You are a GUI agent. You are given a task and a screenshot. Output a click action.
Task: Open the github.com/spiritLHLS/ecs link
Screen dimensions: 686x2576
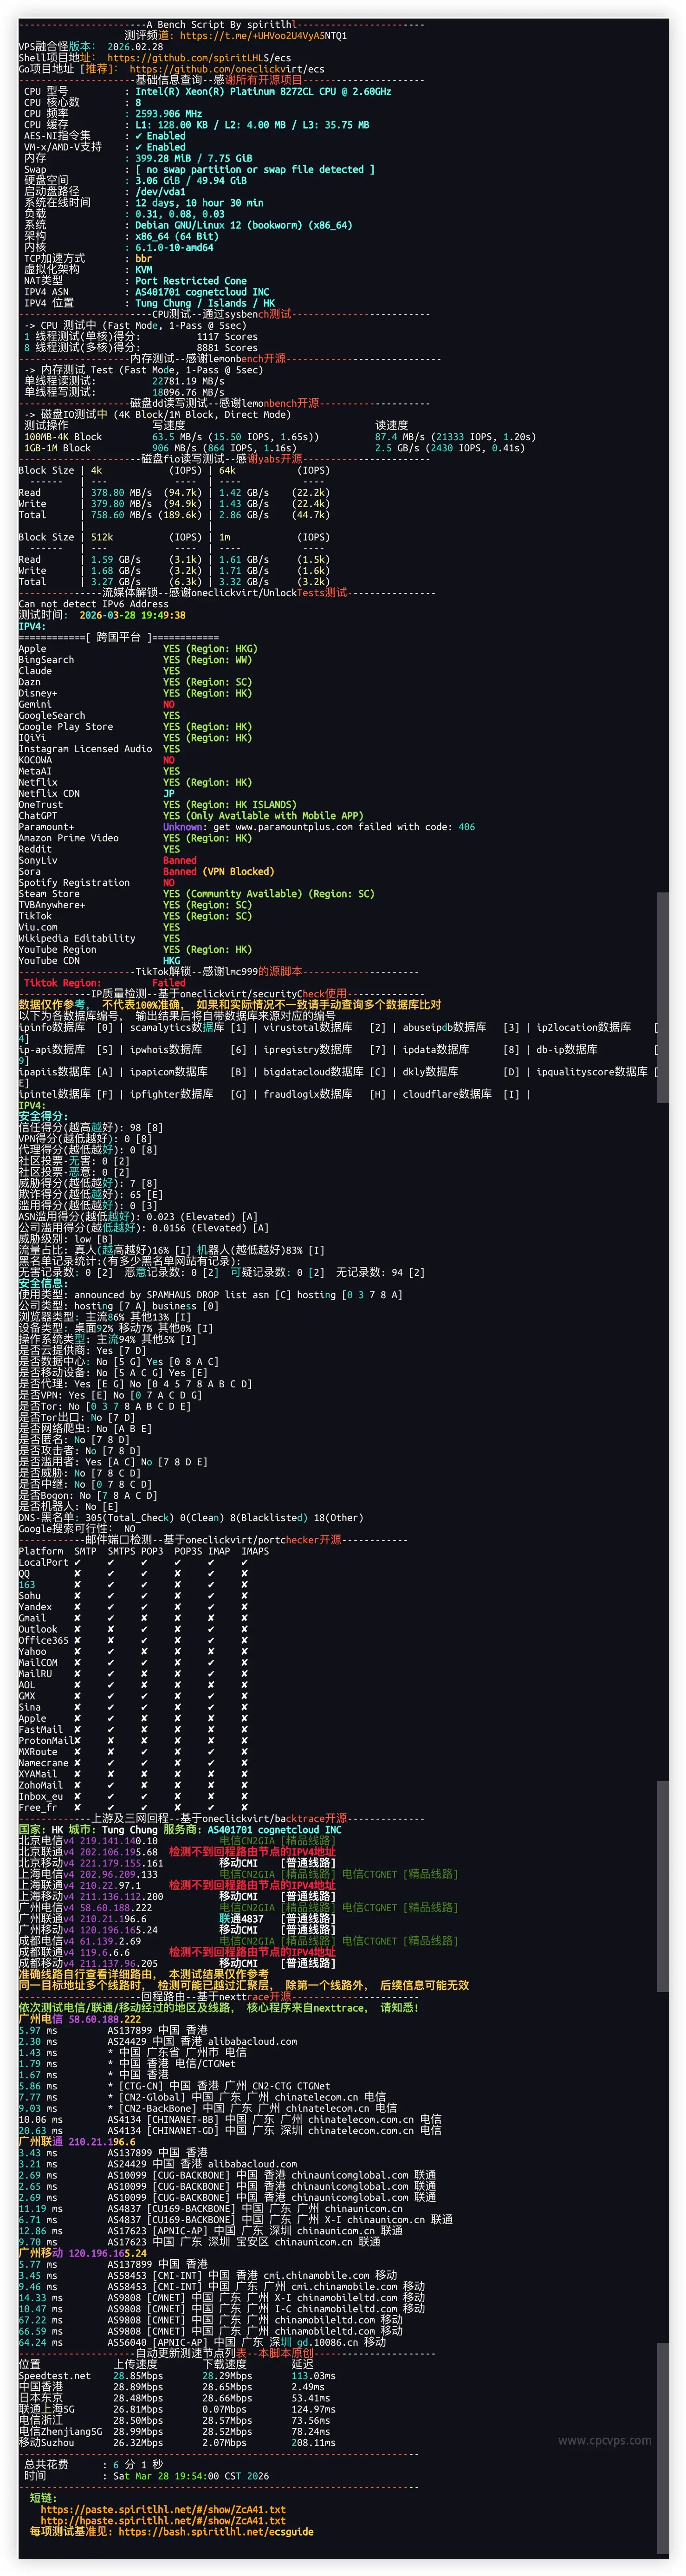(199, 58)
